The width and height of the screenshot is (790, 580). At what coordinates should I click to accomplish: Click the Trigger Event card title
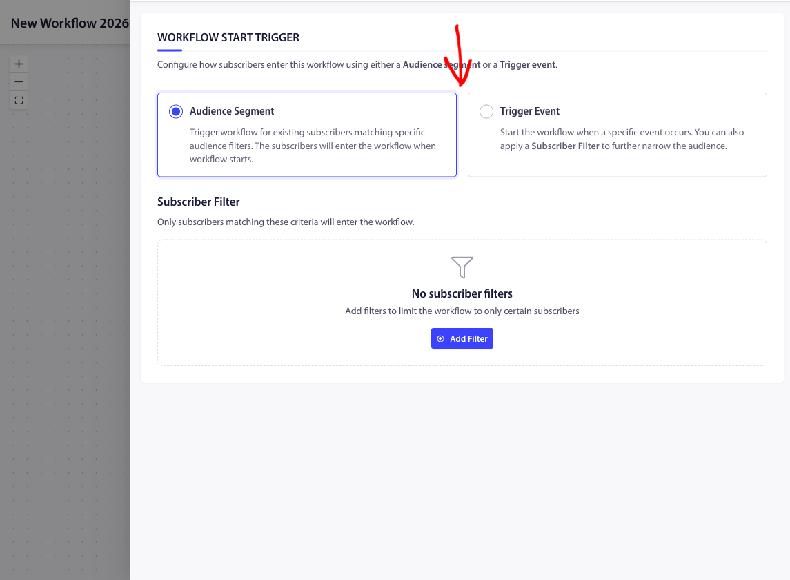530,111
